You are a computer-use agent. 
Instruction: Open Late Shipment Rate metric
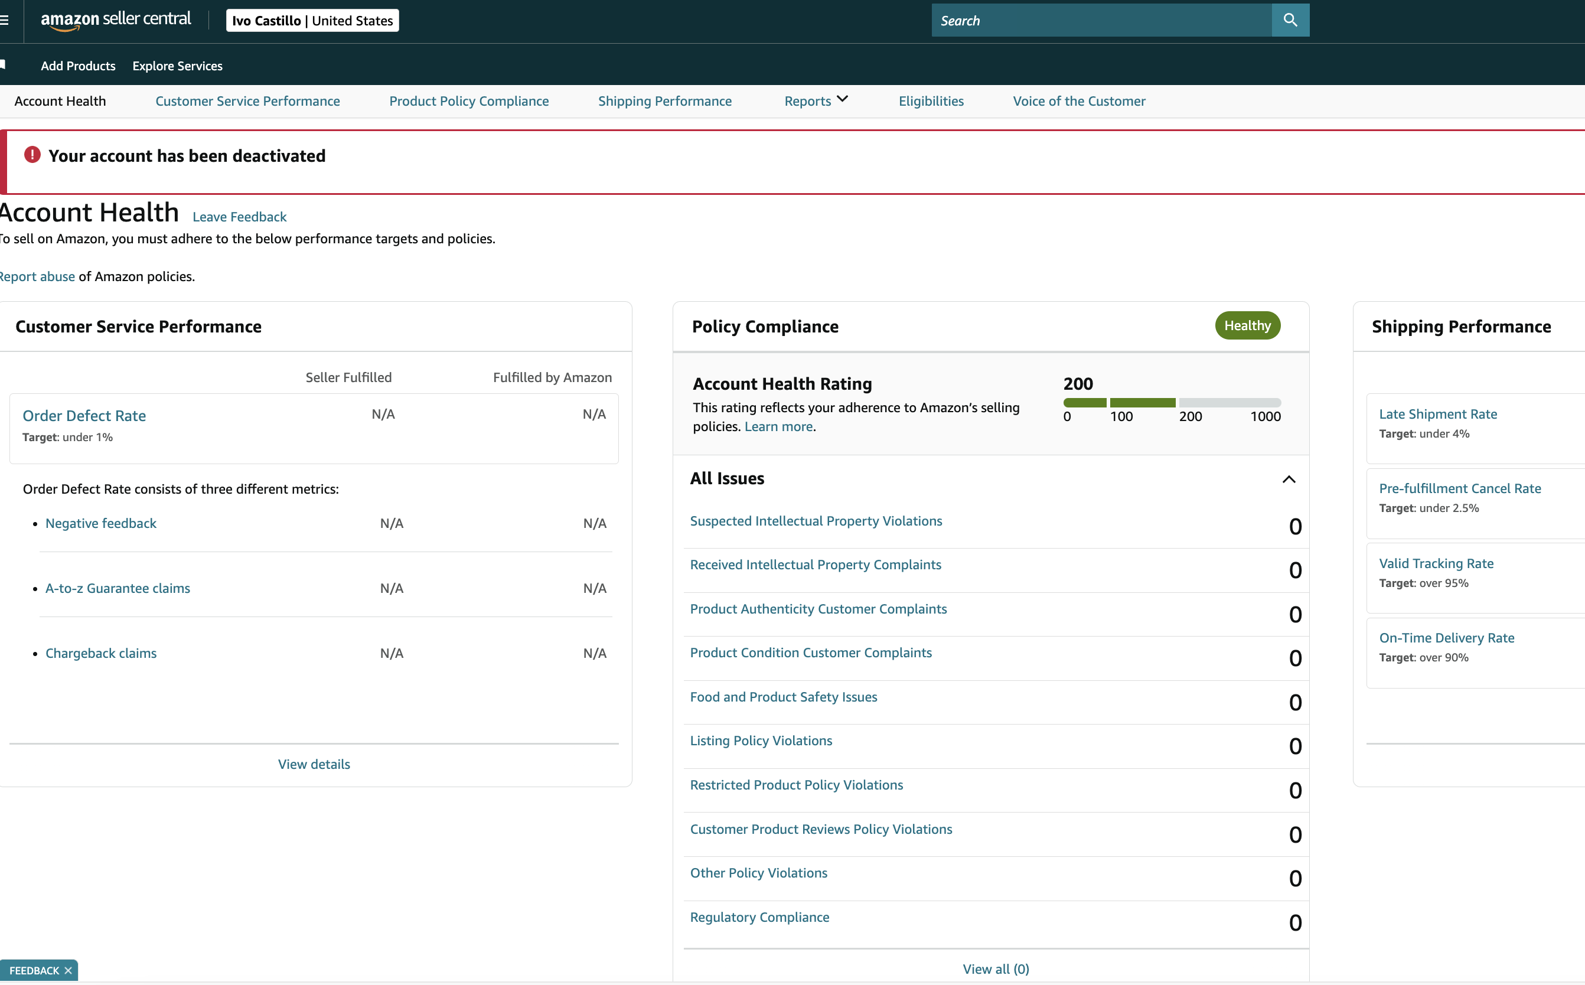1438,414
